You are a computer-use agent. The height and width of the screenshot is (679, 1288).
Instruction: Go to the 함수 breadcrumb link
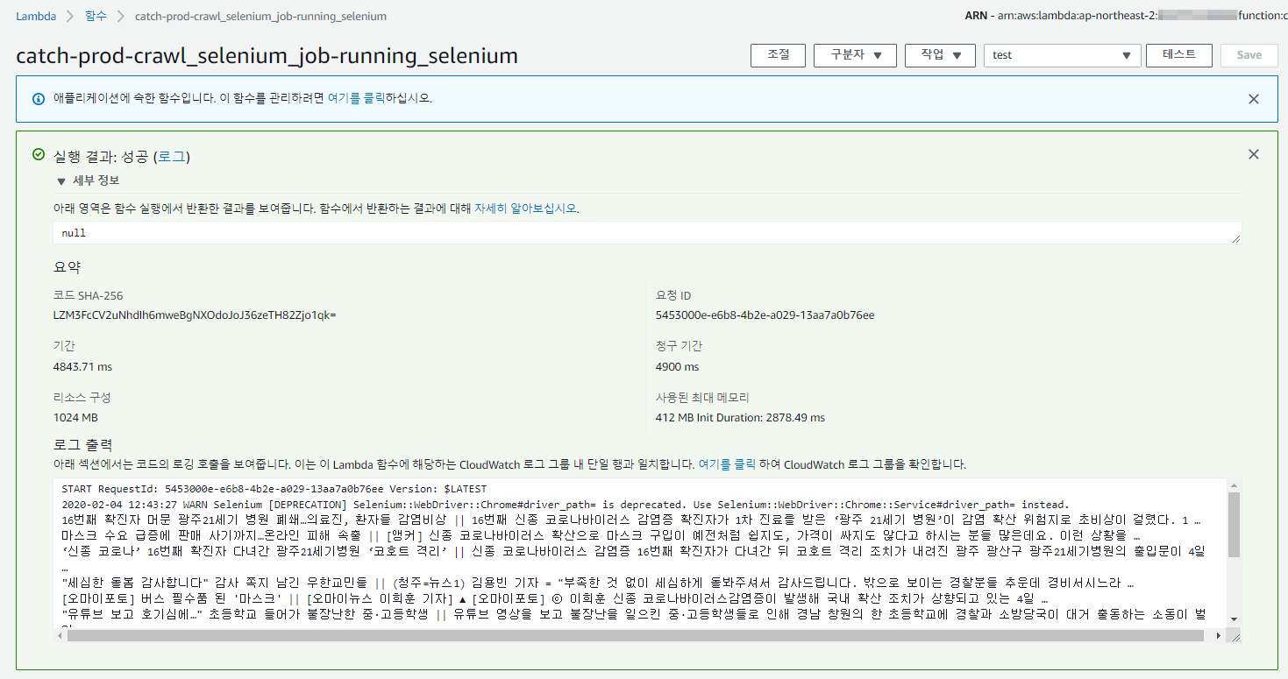click(96, 17)
